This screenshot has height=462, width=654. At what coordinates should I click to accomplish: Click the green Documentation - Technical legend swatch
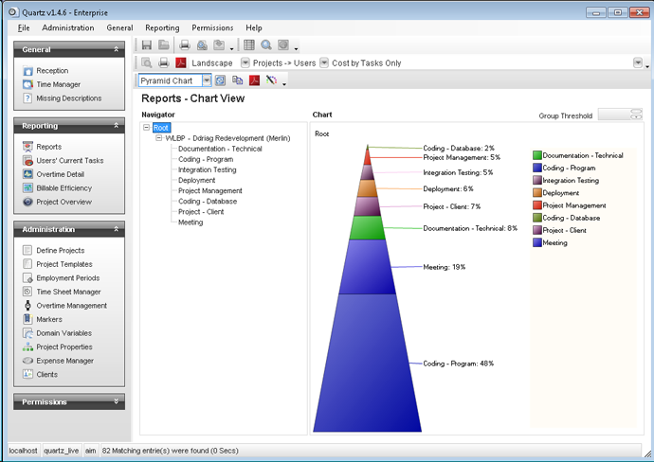536,155
